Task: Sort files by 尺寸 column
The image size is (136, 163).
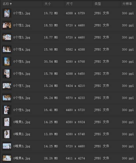Action: (69, 4)
